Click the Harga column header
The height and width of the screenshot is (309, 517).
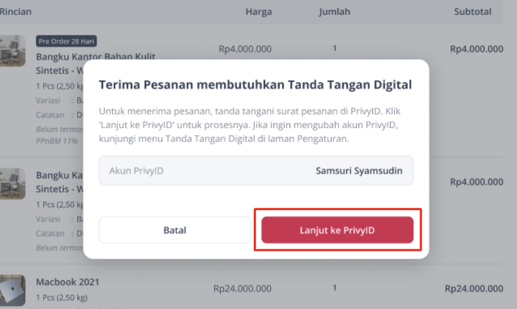(259, 11)
